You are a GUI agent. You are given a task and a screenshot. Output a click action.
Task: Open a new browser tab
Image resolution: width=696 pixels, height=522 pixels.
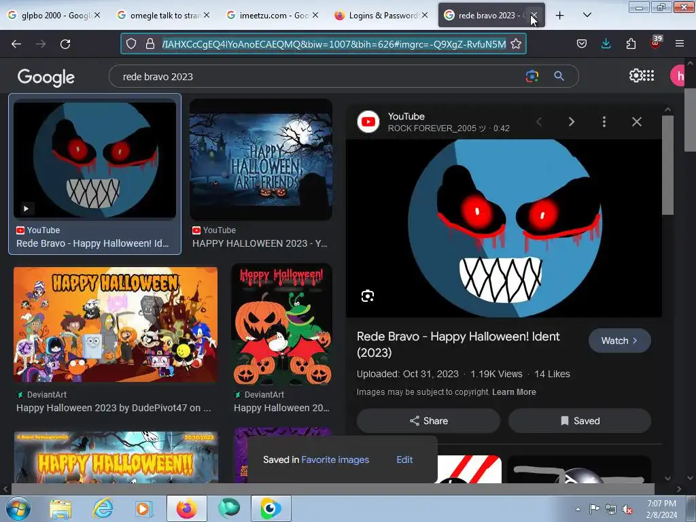560,16
